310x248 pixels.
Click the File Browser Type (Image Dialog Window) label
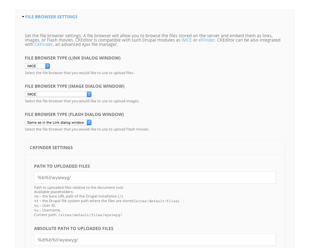coord(74,86)
